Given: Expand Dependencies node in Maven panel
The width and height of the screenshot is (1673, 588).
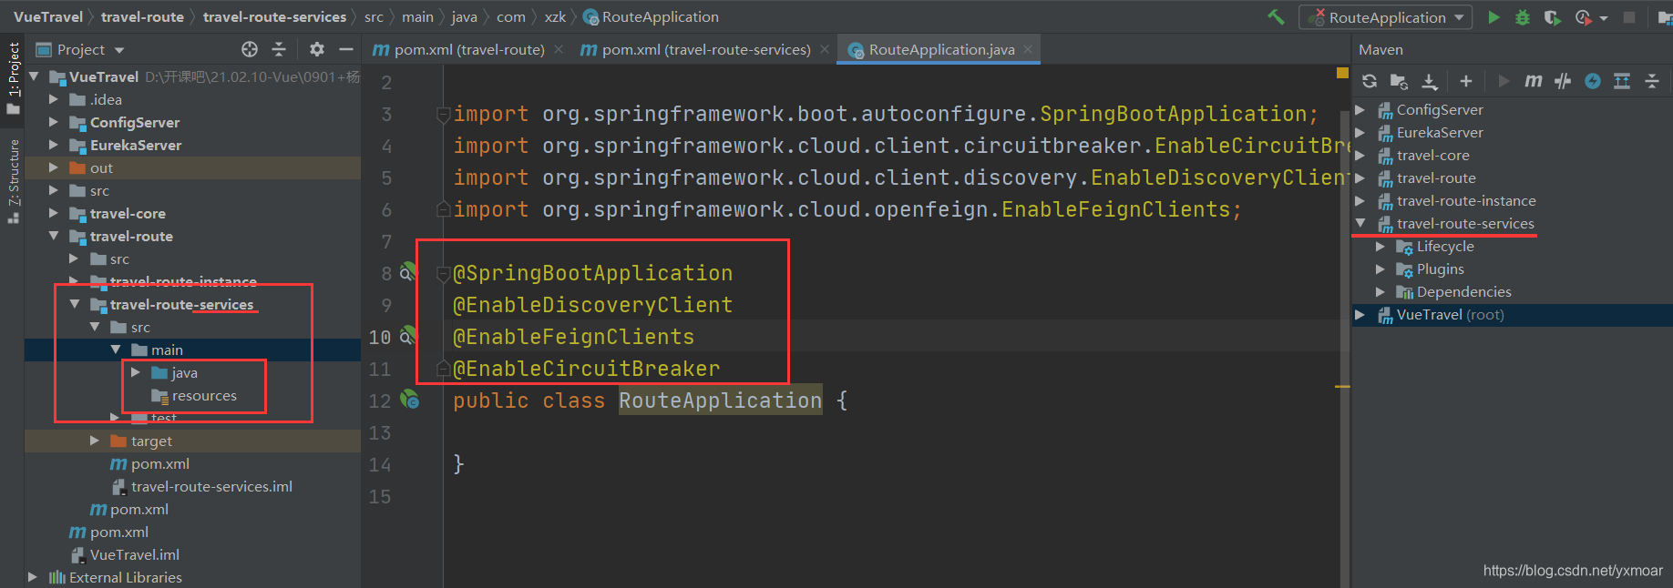Looking at the screenshot, I should coord(1380,292).
